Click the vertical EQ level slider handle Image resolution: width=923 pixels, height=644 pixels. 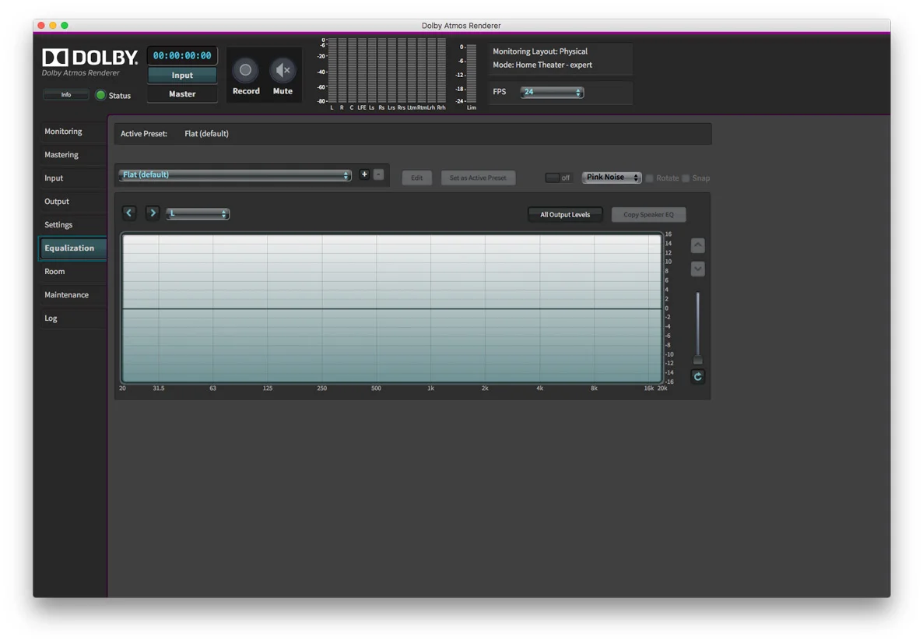[697, 360]
